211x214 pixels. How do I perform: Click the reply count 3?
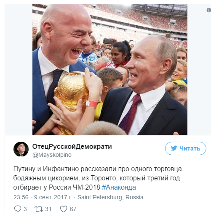click(25, 209)
